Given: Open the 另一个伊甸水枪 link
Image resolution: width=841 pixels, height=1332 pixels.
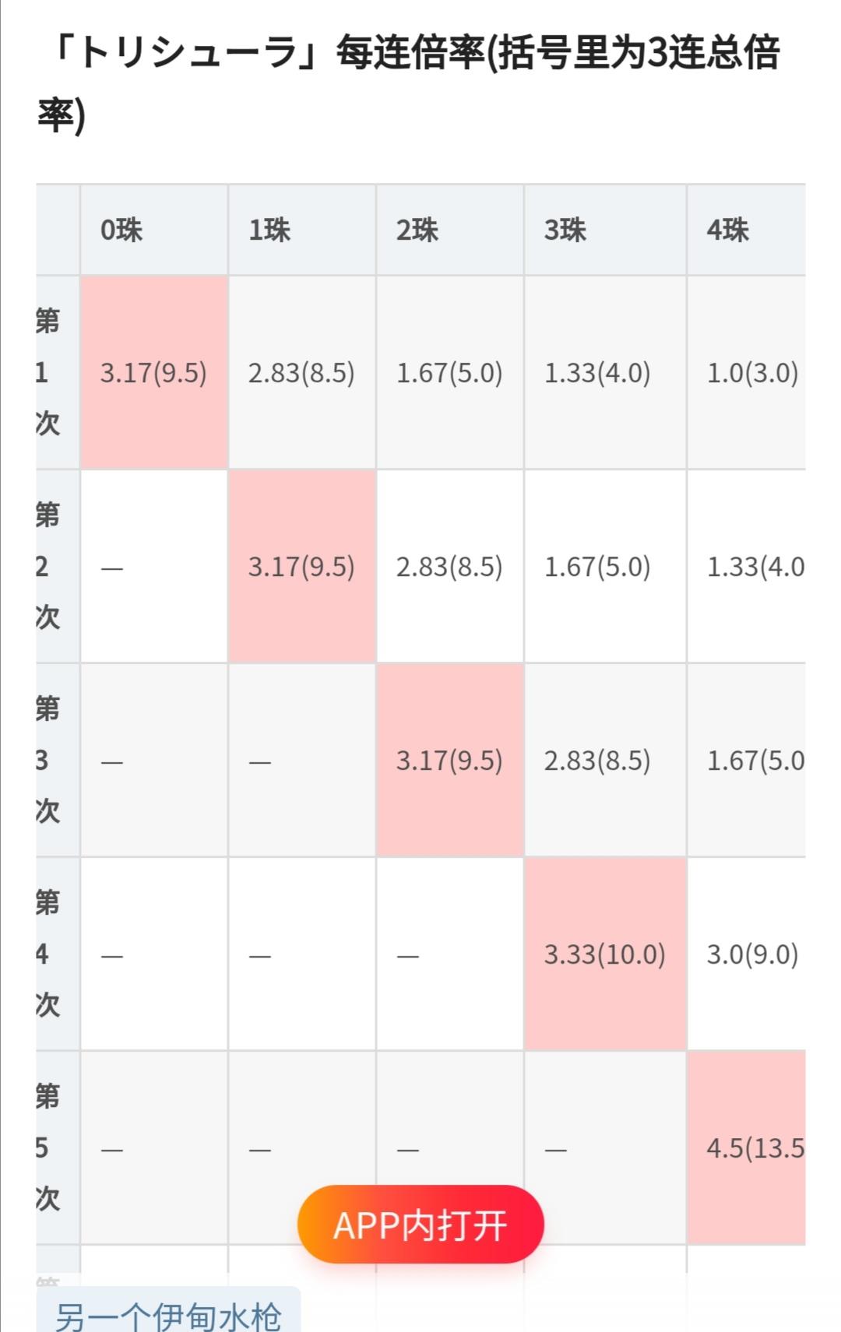Looking at the screenshot, I should click(168, 1314).
